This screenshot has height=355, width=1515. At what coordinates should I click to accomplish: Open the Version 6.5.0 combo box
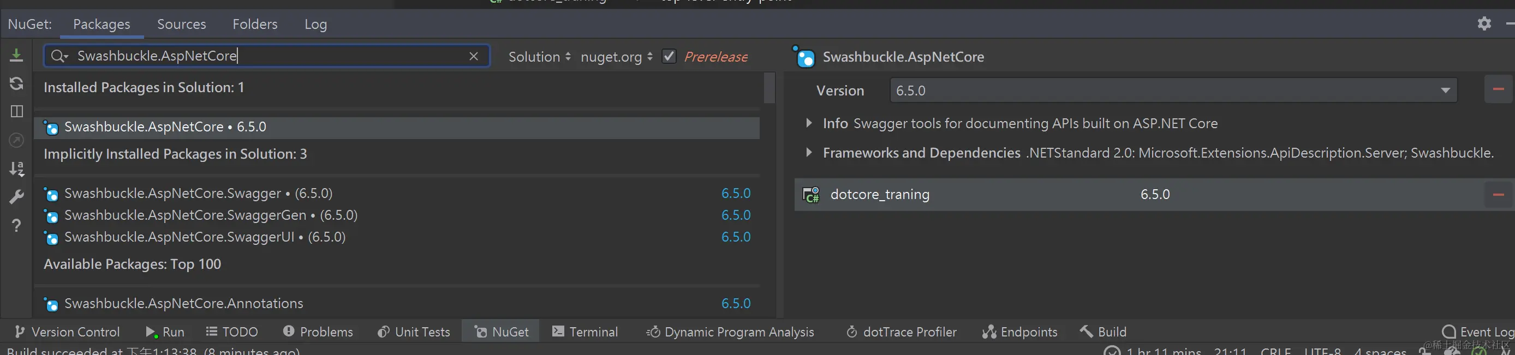(1173, 91)
